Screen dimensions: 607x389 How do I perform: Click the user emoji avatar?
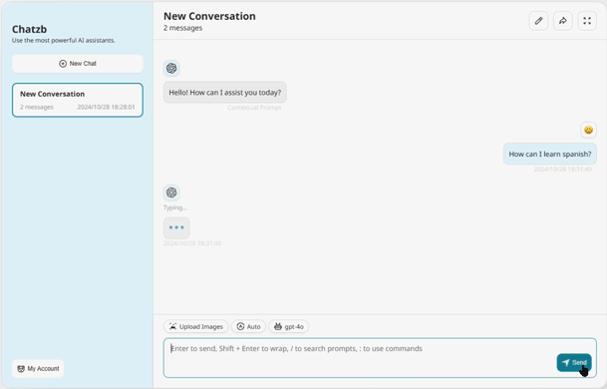point(588,131)
